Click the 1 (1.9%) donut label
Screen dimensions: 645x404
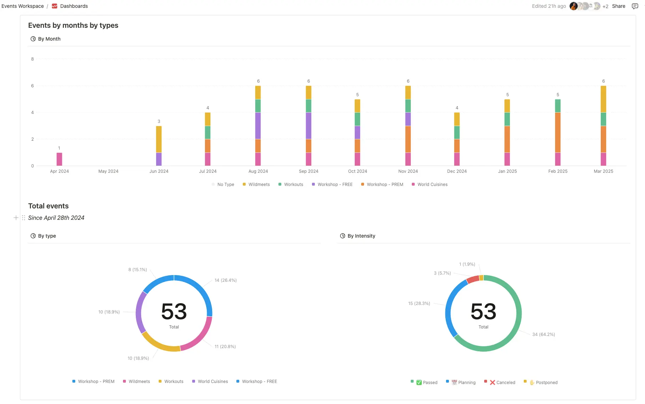[x=467, y=264]
